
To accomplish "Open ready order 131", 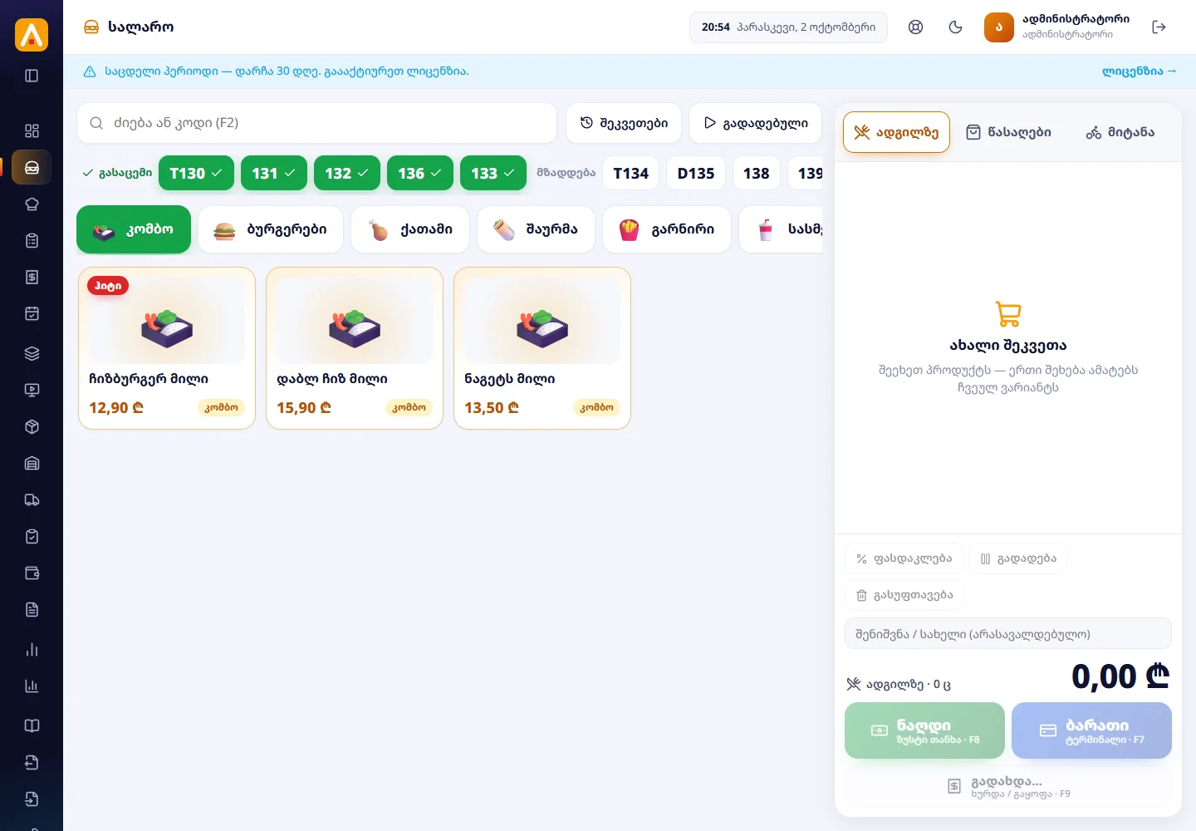I will [x=274, y=173].
